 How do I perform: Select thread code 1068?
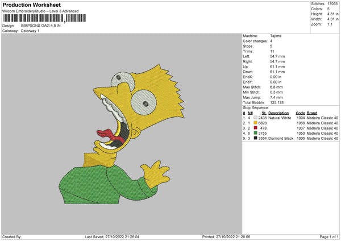301,123
